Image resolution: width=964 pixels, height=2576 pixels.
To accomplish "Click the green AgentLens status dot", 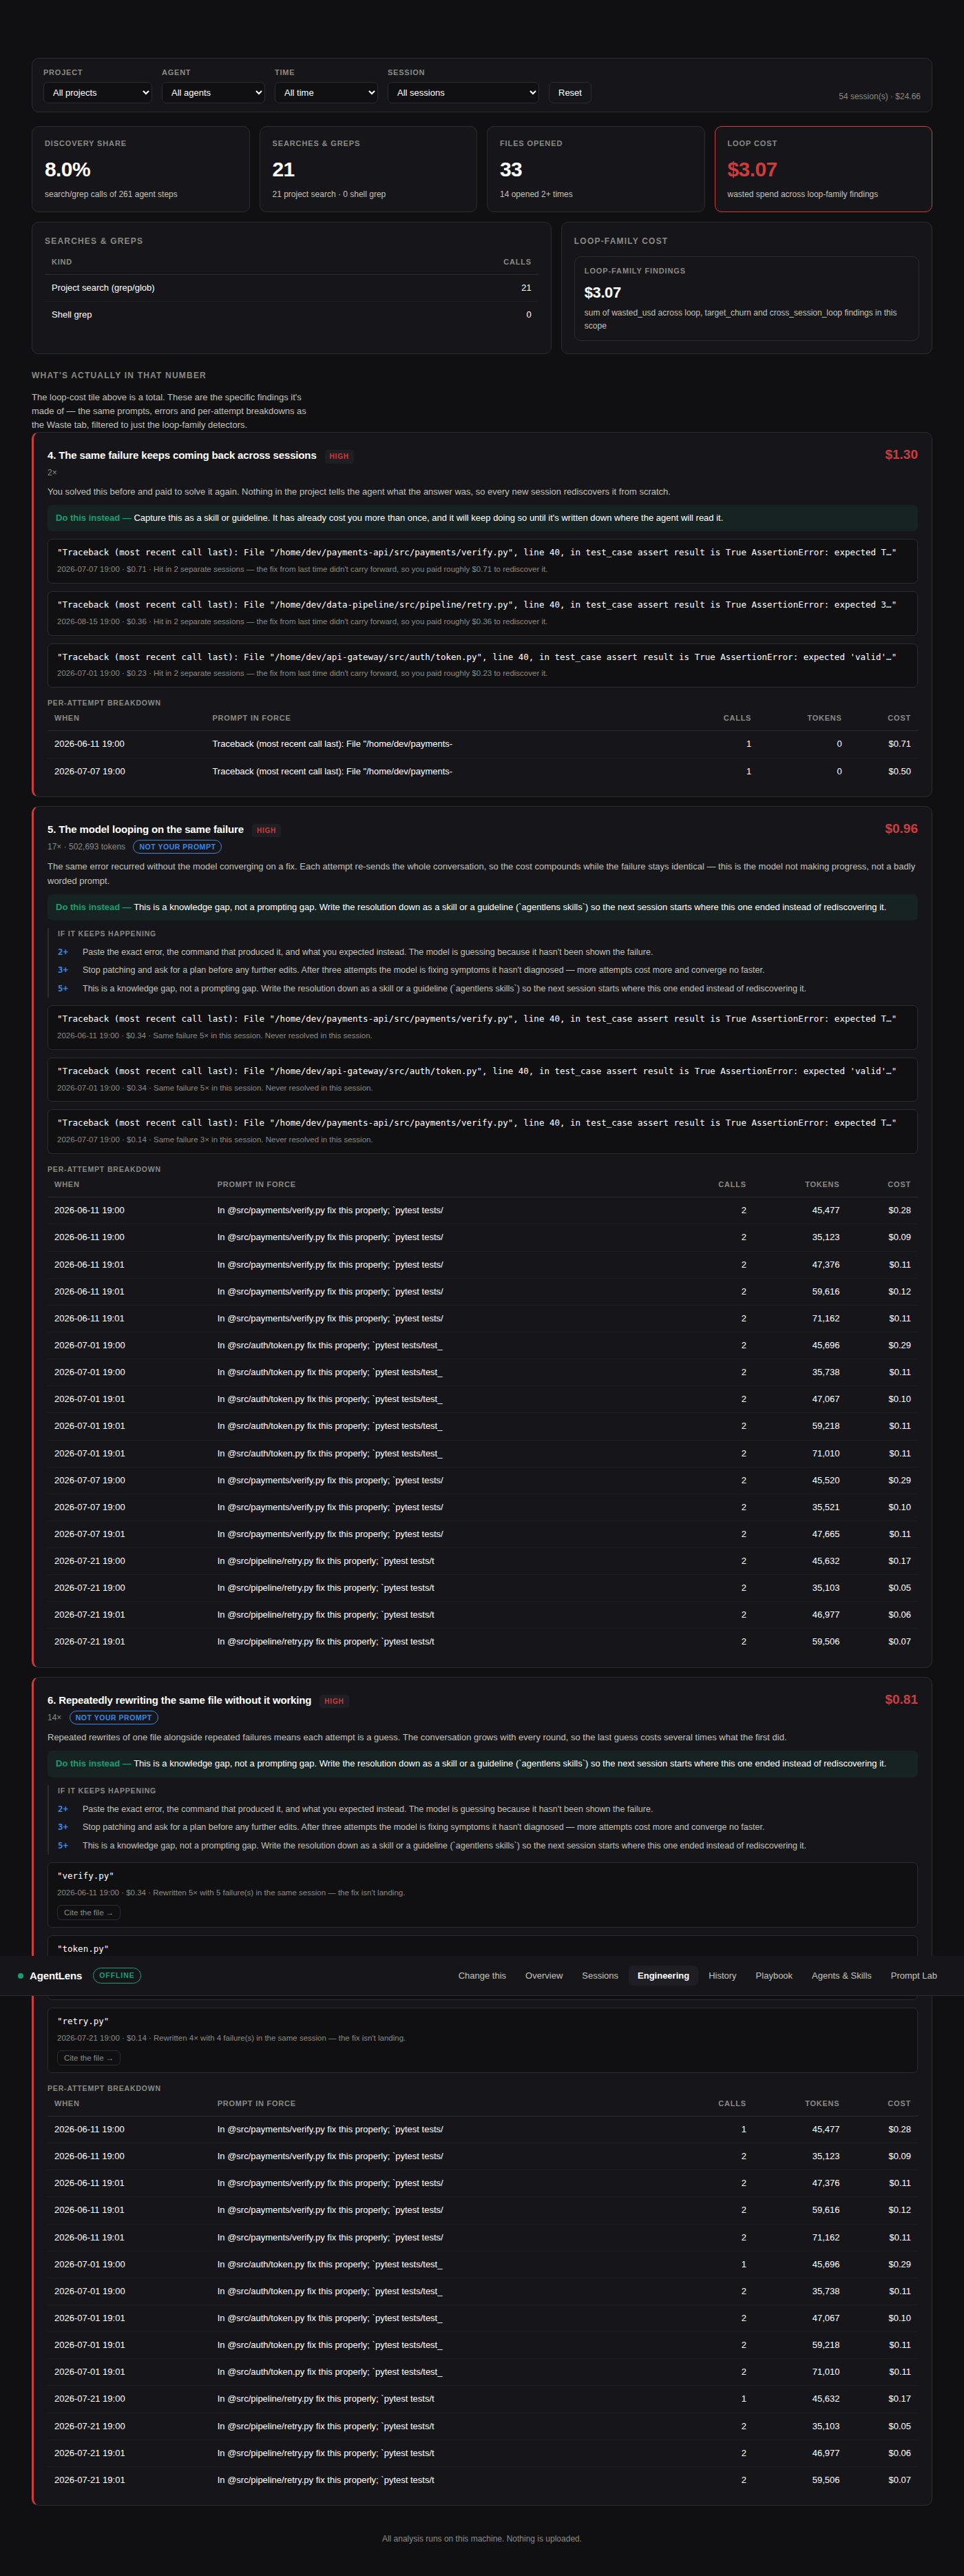I will (x=20, y=1976).
